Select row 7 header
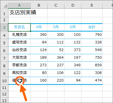The image size is (113, 103). point(4,58)
